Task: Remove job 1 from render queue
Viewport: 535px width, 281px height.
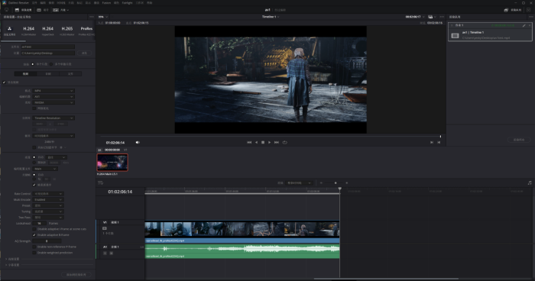Action: [x=530, y=25]
